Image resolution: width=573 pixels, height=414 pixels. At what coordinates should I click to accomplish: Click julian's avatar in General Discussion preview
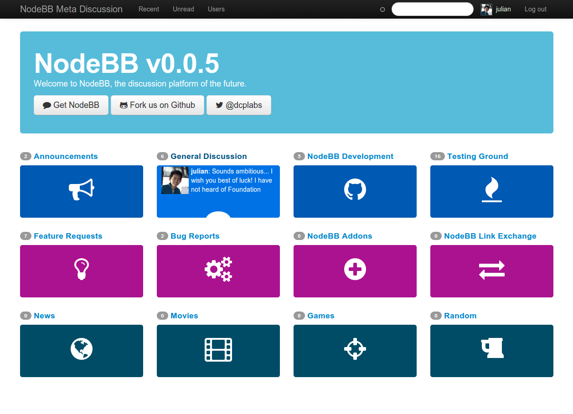click(x=175, y=180)
